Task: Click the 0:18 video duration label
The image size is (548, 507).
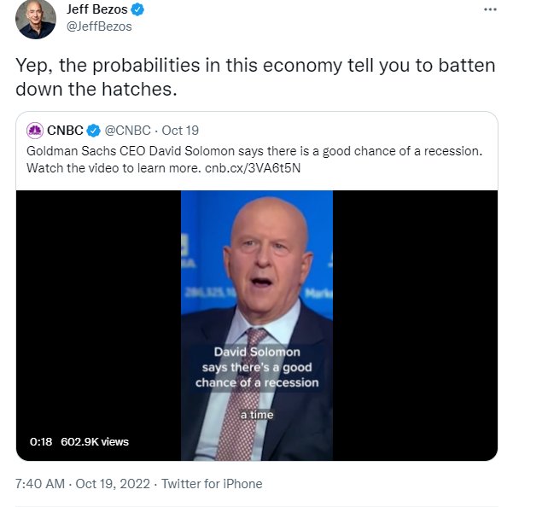Action: click(x=41, y=441)
